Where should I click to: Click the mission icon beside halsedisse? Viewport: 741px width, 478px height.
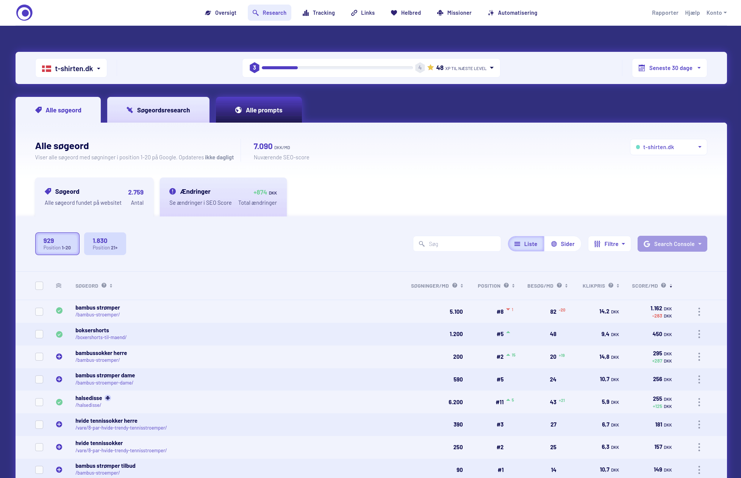pyautogui.click(x=108, y=398)
